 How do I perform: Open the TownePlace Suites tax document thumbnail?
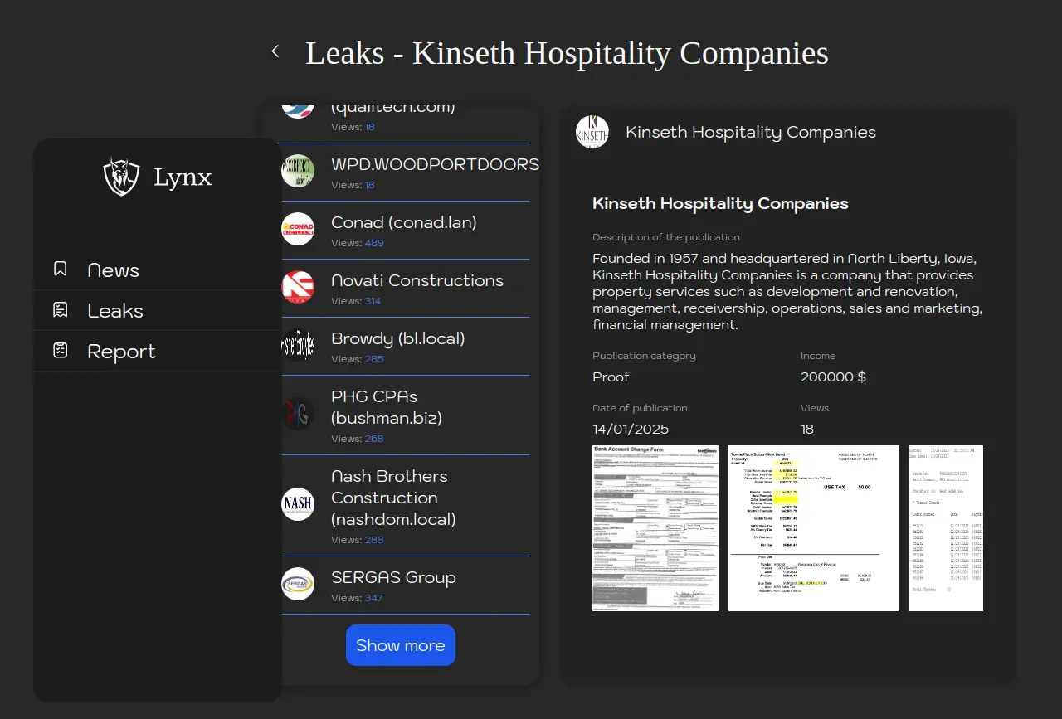(x=813, y=528)
